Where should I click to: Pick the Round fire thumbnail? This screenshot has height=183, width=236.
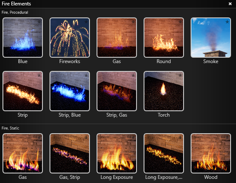pyautogui.click(x=164, y=37)
